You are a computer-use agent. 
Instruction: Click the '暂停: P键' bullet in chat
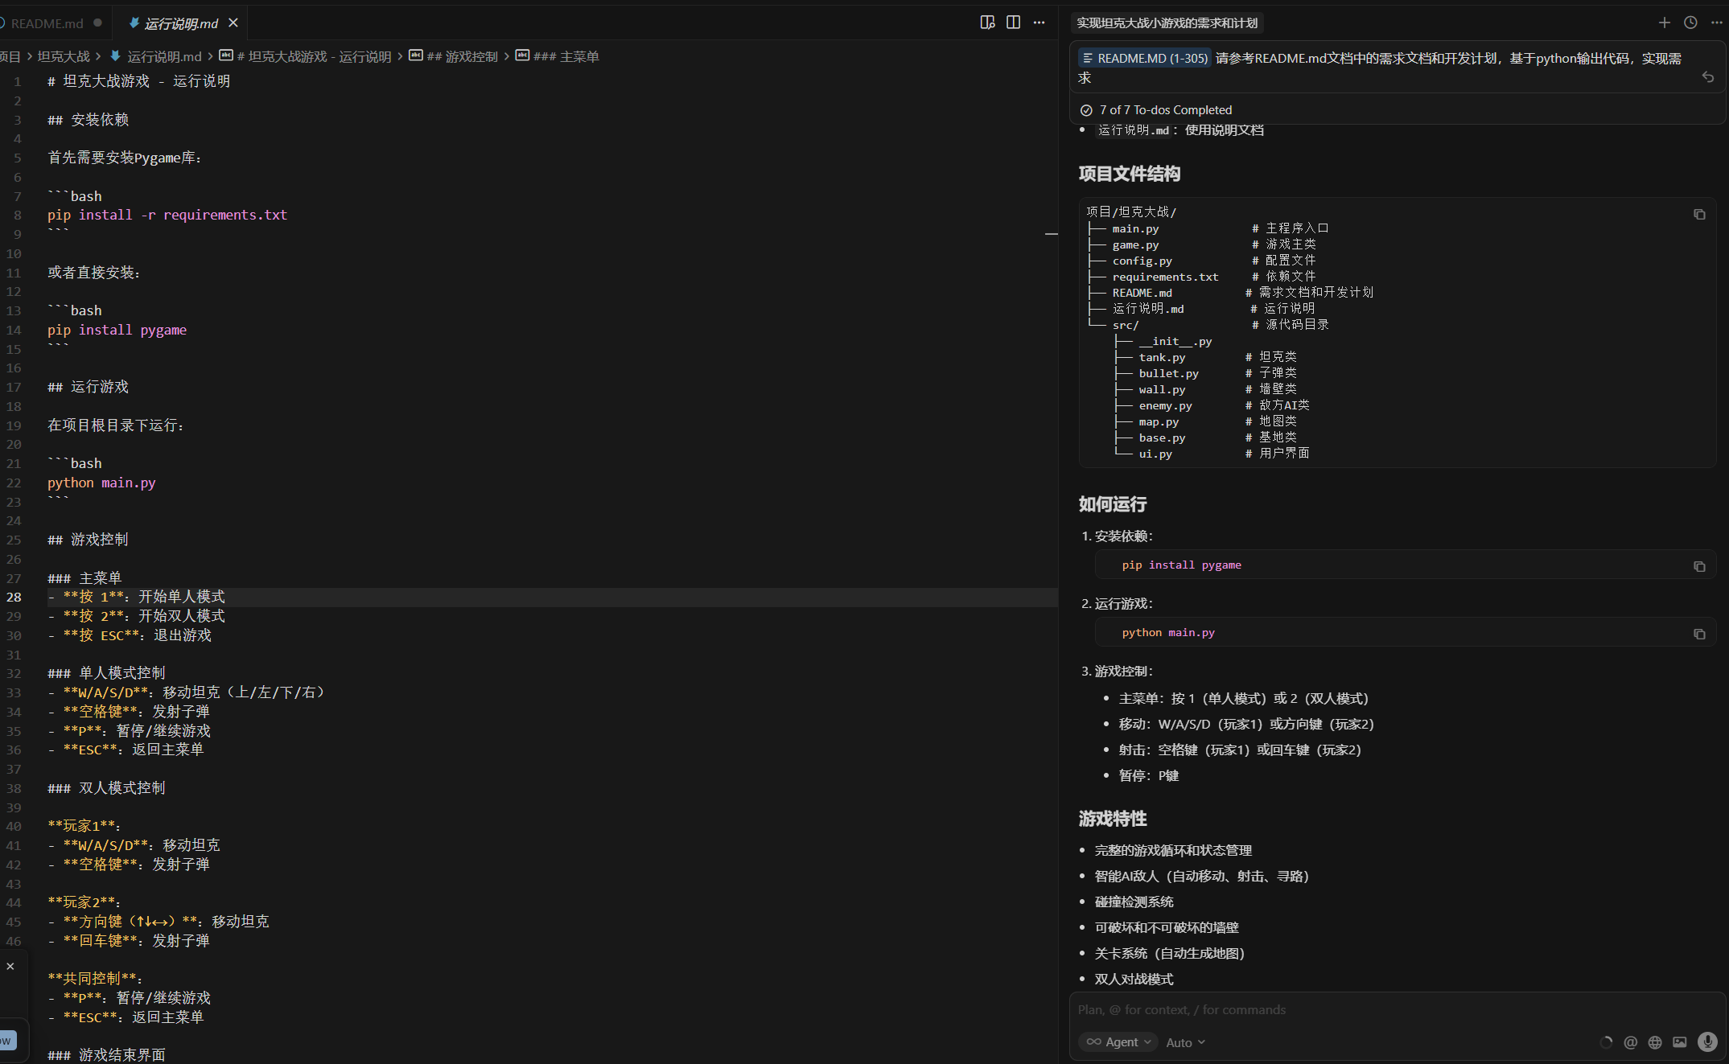pyautogui.click(x=1148, y=775)
